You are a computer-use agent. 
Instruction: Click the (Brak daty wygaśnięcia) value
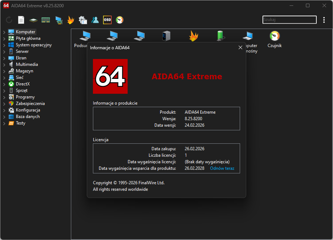coord(207,162)
